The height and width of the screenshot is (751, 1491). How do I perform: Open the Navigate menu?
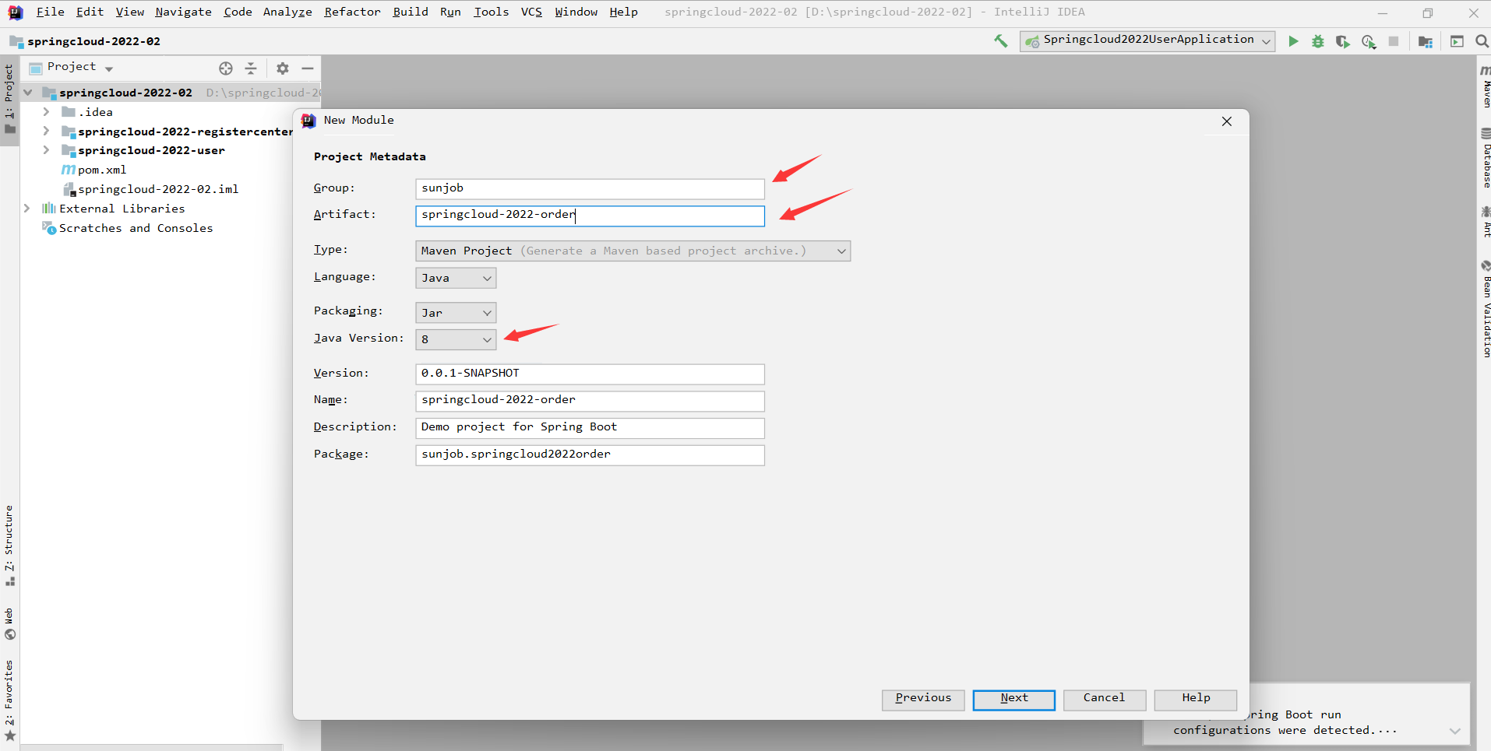(x=183, y=12)
